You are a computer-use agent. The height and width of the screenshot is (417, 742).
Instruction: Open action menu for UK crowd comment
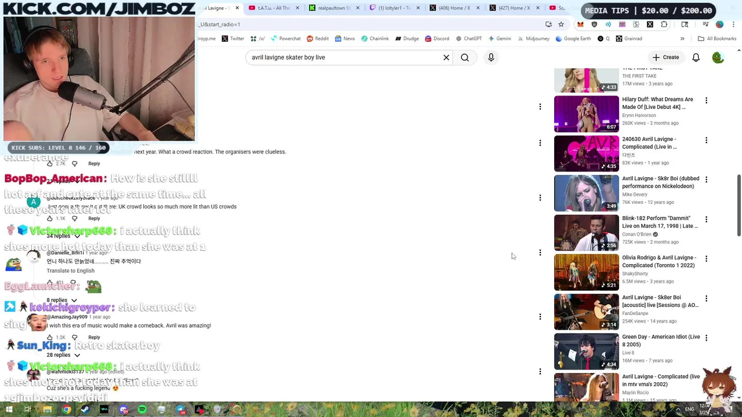[540, 198]
